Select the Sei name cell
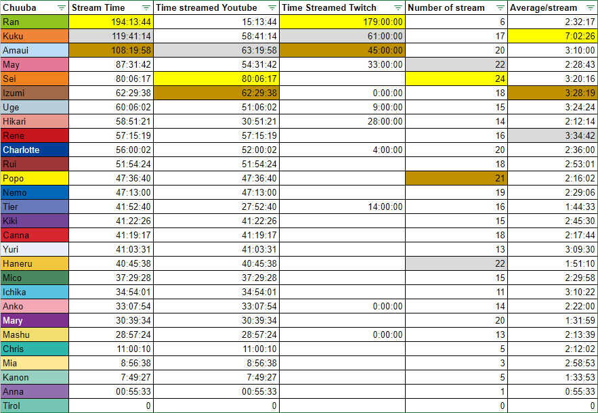The height and width of the screenshot is (413, 598). point(35,79)
